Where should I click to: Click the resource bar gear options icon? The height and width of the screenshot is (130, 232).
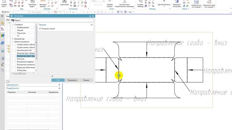[x=2, y=16]
